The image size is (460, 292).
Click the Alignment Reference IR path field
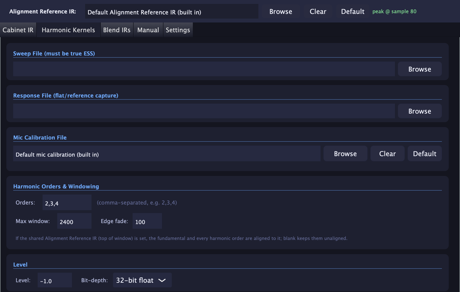coord(172,11)
